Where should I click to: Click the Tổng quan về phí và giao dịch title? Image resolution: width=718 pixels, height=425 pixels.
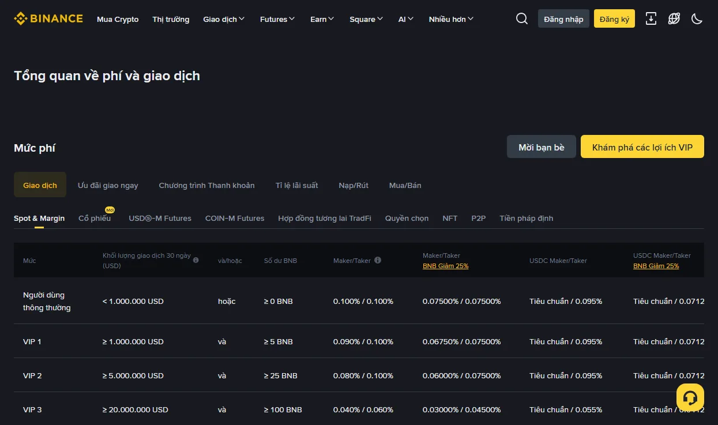coord(107,76)
